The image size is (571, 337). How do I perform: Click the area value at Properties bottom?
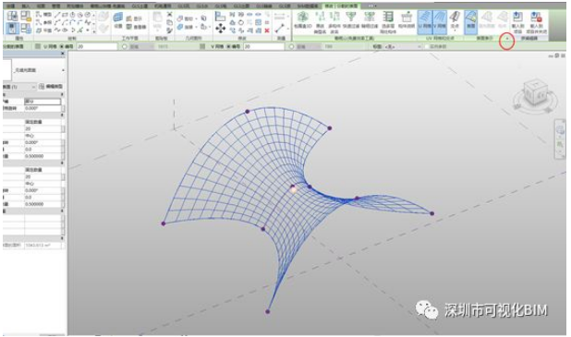point(43,246)
